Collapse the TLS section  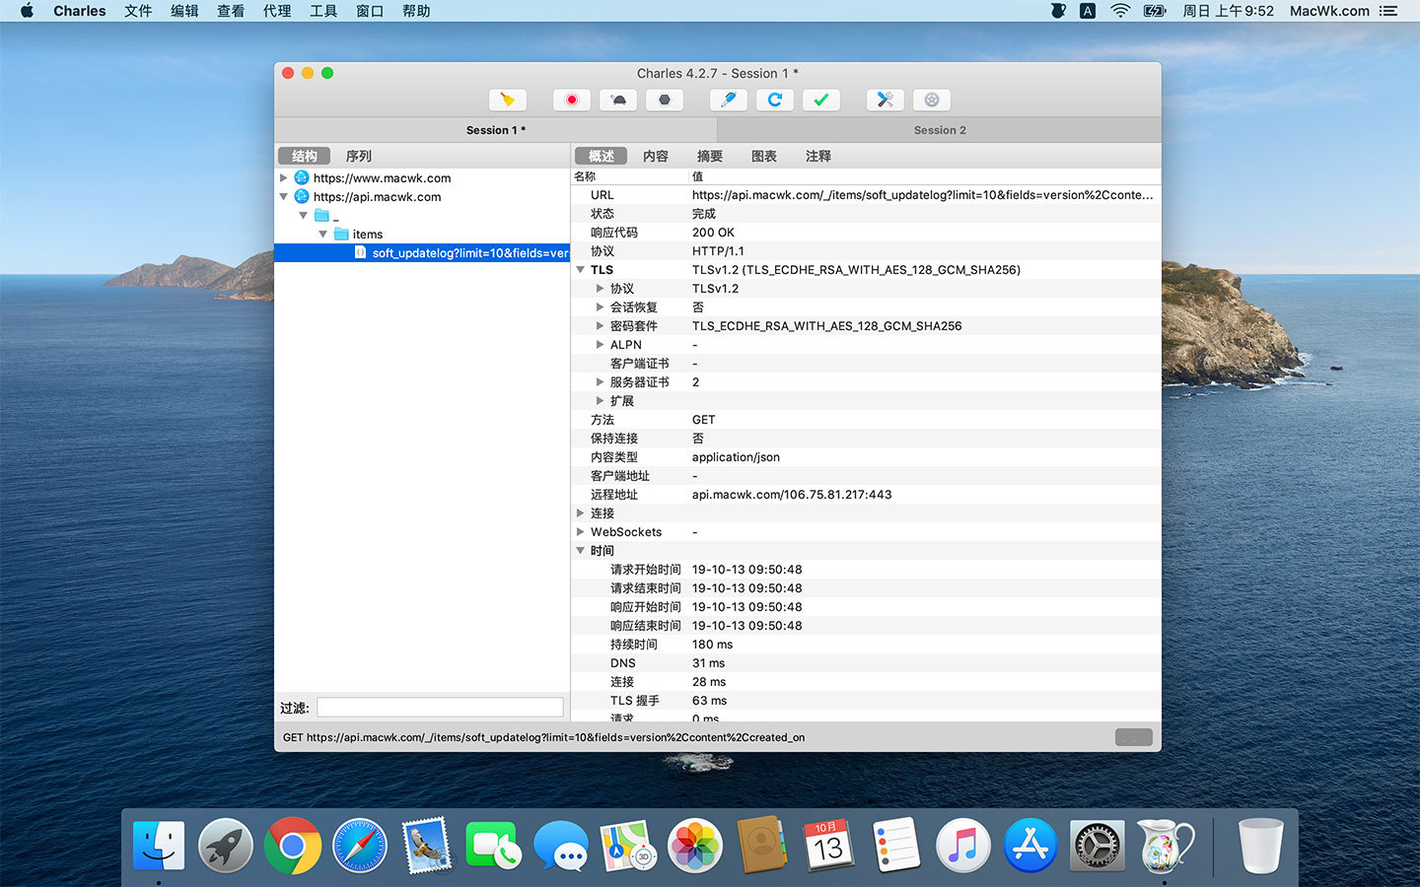(x=581, y=270)
